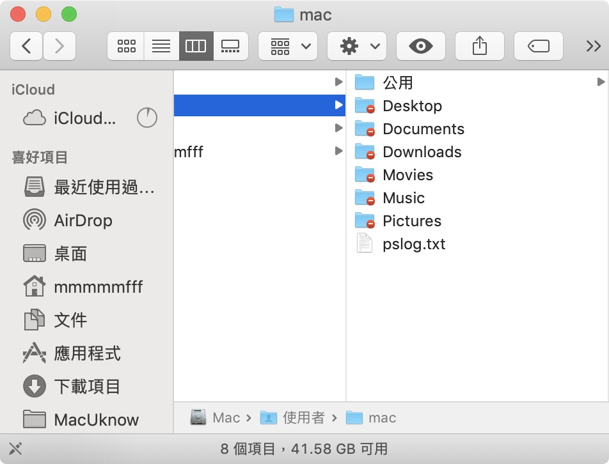
Task: Click Mac disk in the path bar
Action: coord(225,418)
